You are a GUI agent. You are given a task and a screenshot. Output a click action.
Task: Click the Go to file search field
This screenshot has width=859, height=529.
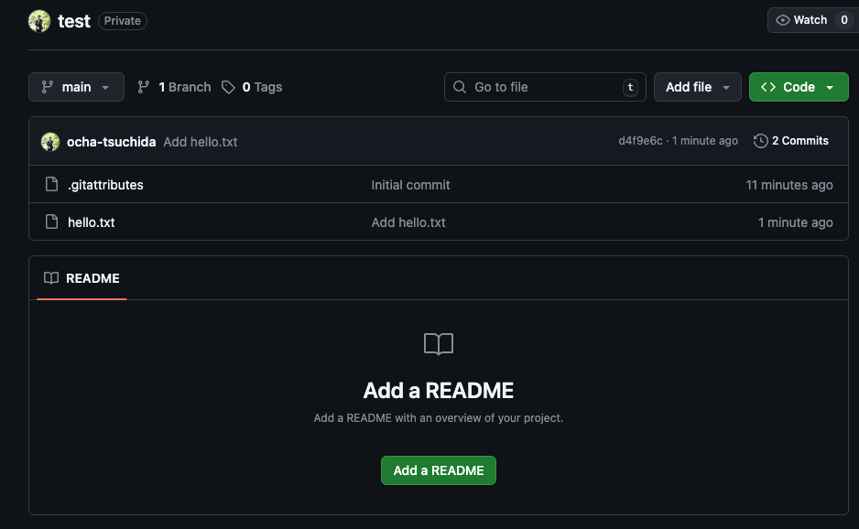[x=545, y=87]
